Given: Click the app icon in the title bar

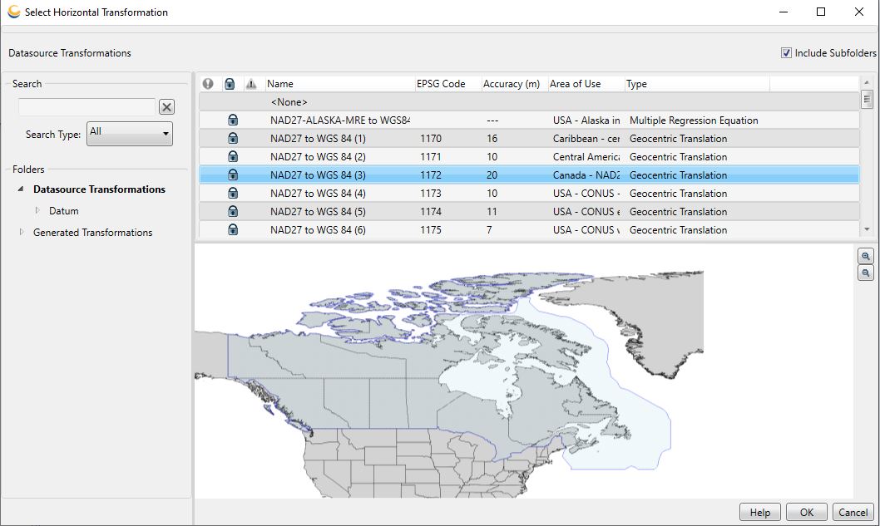Looking at the screenshot, I should point(14,12).
